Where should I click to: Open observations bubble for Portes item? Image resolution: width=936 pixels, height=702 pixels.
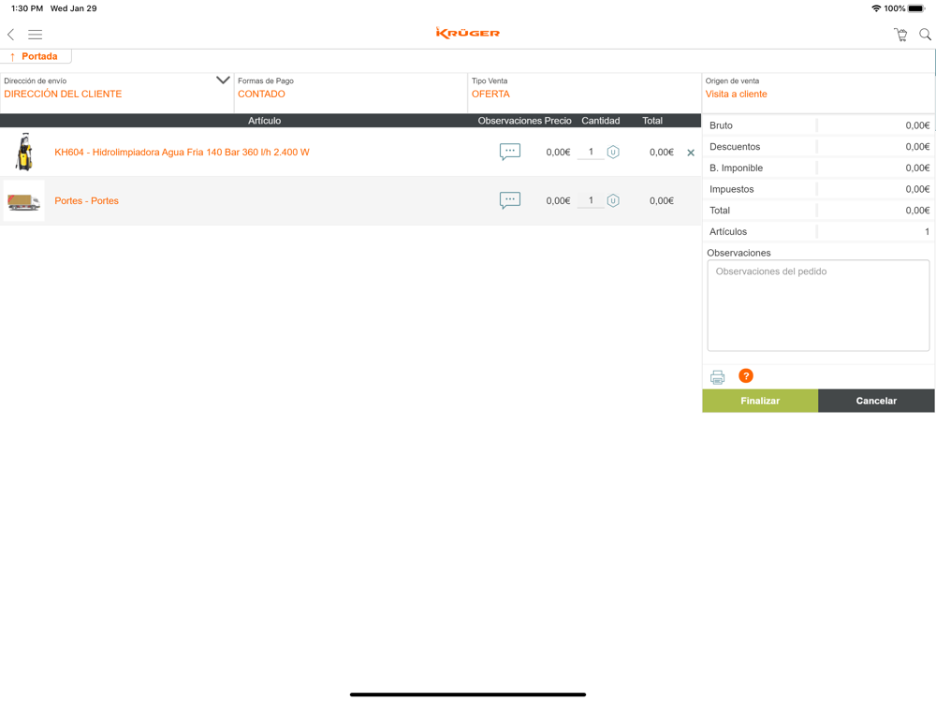510,200
